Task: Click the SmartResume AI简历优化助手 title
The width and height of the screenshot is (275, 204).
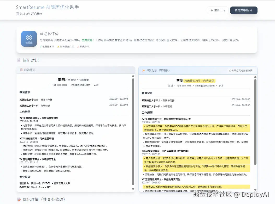Action: click(48, 7)
